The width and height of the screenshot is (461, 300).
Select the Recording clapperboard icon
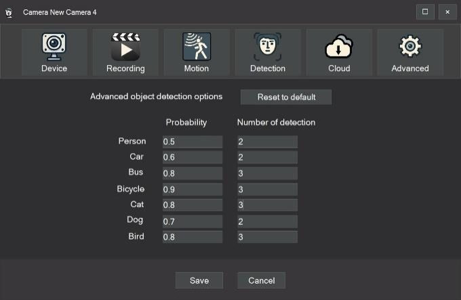coord(125,47)
